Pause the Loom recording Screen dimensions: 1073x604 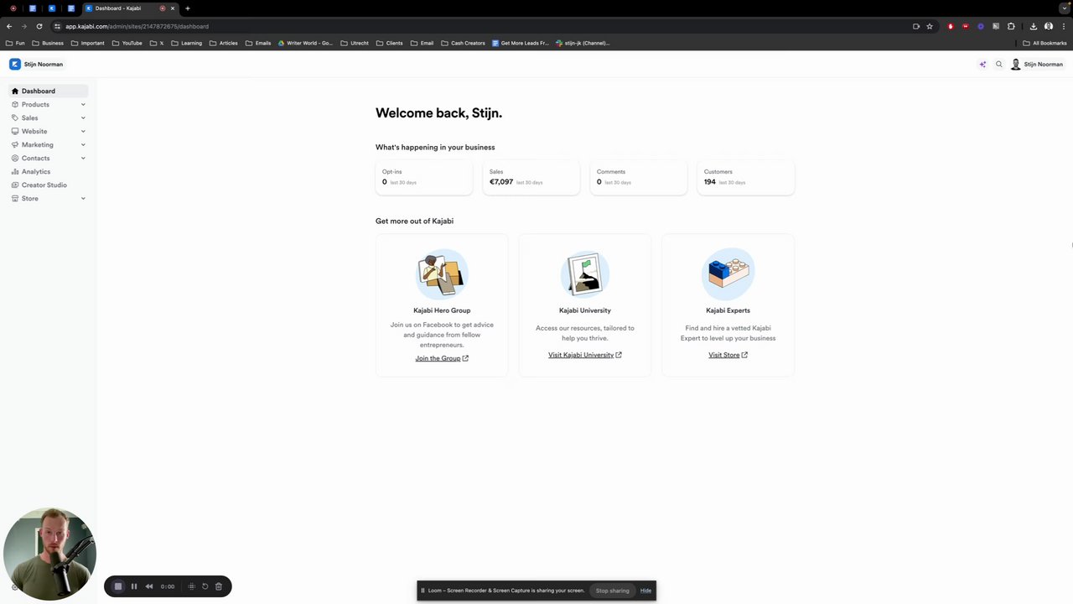tap(134, 586)
